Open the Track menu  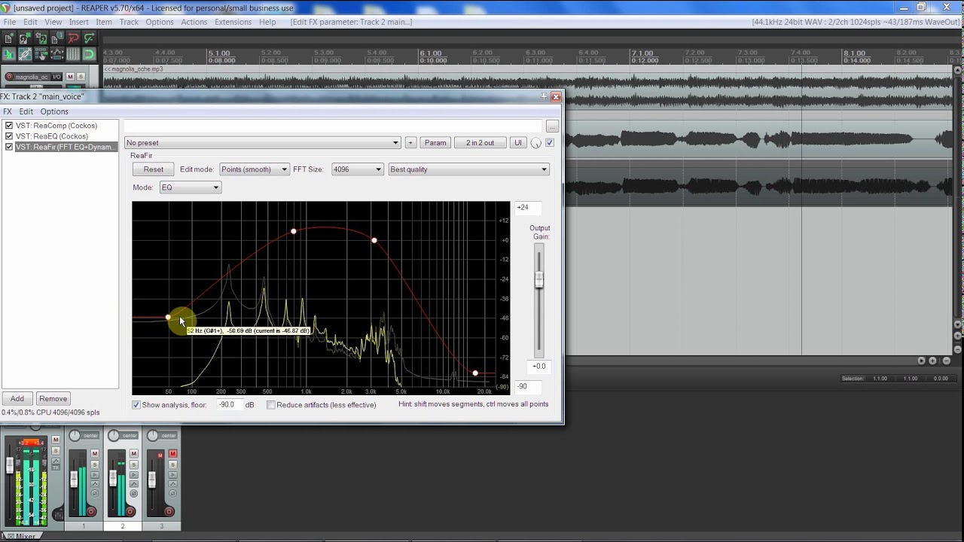tap(129, 22)
